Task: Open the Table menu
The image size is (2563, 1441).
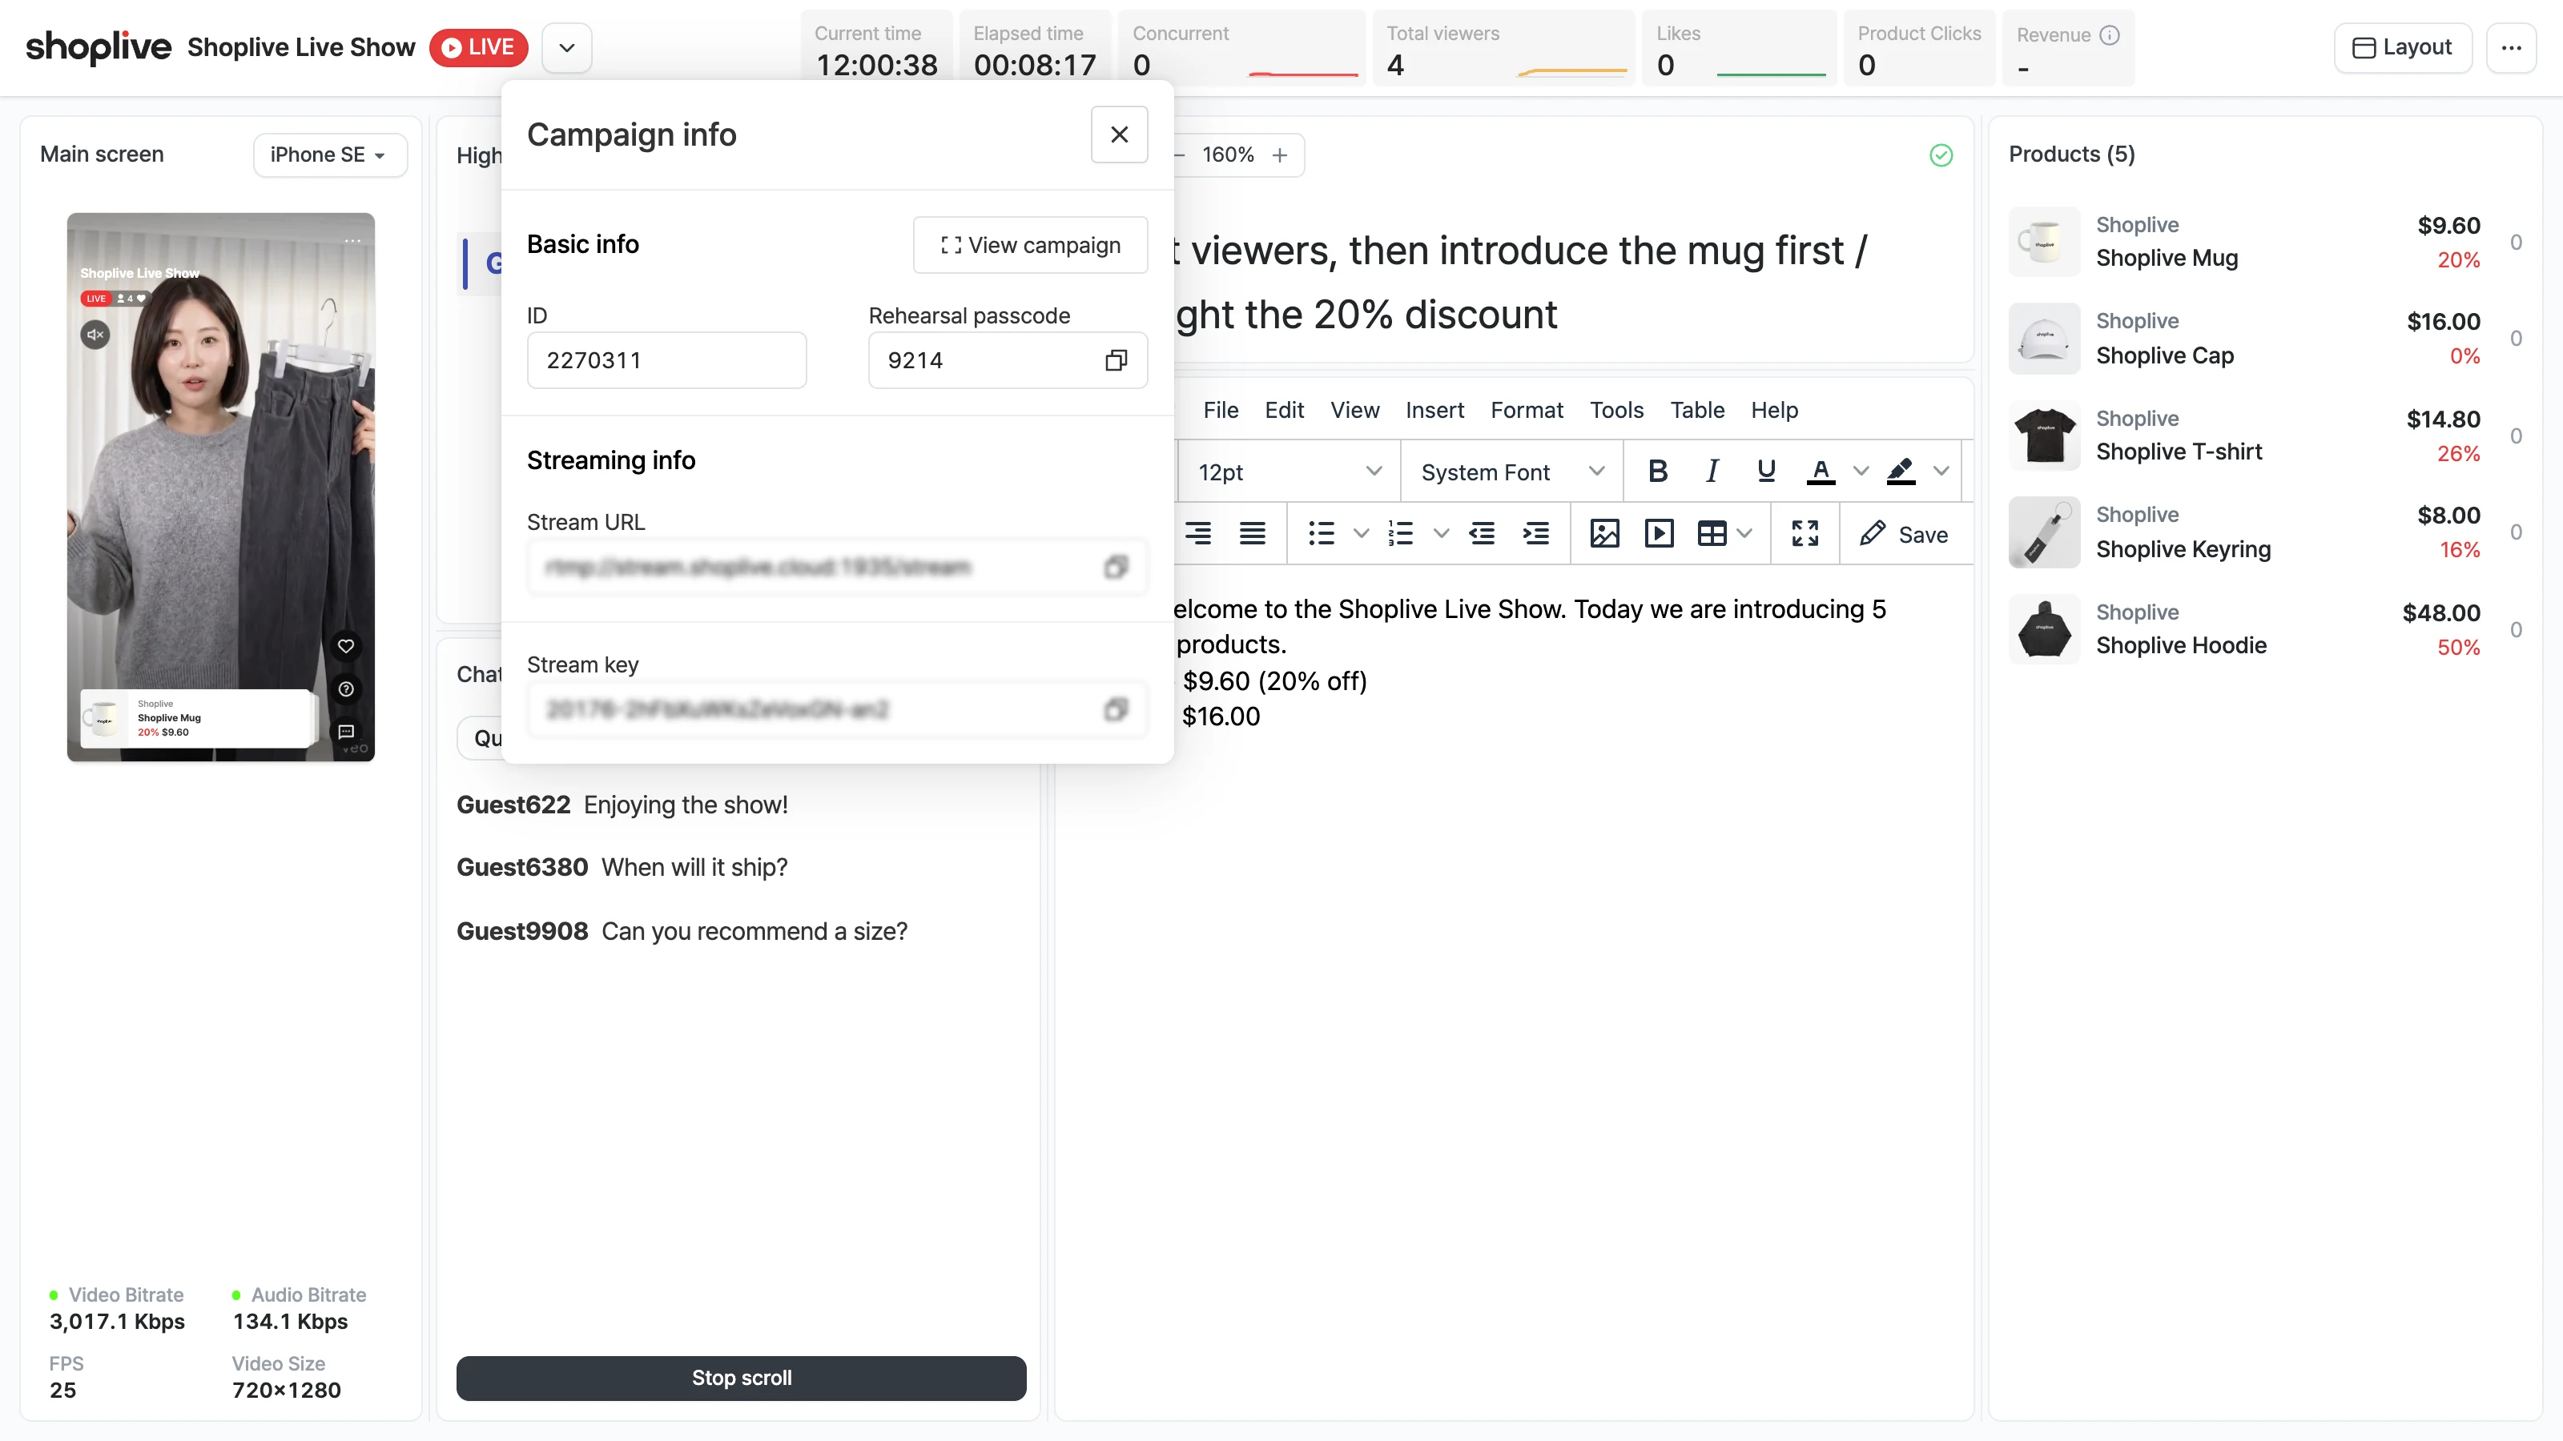Action: point(1696,410)
